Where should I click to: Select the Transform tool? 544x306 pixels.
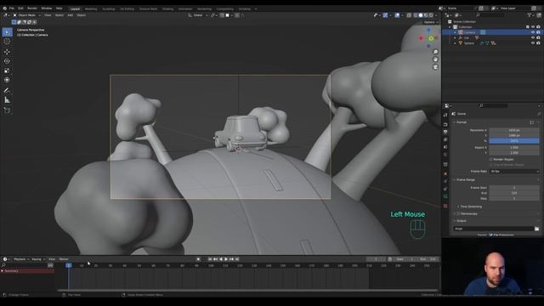point(7,80)
